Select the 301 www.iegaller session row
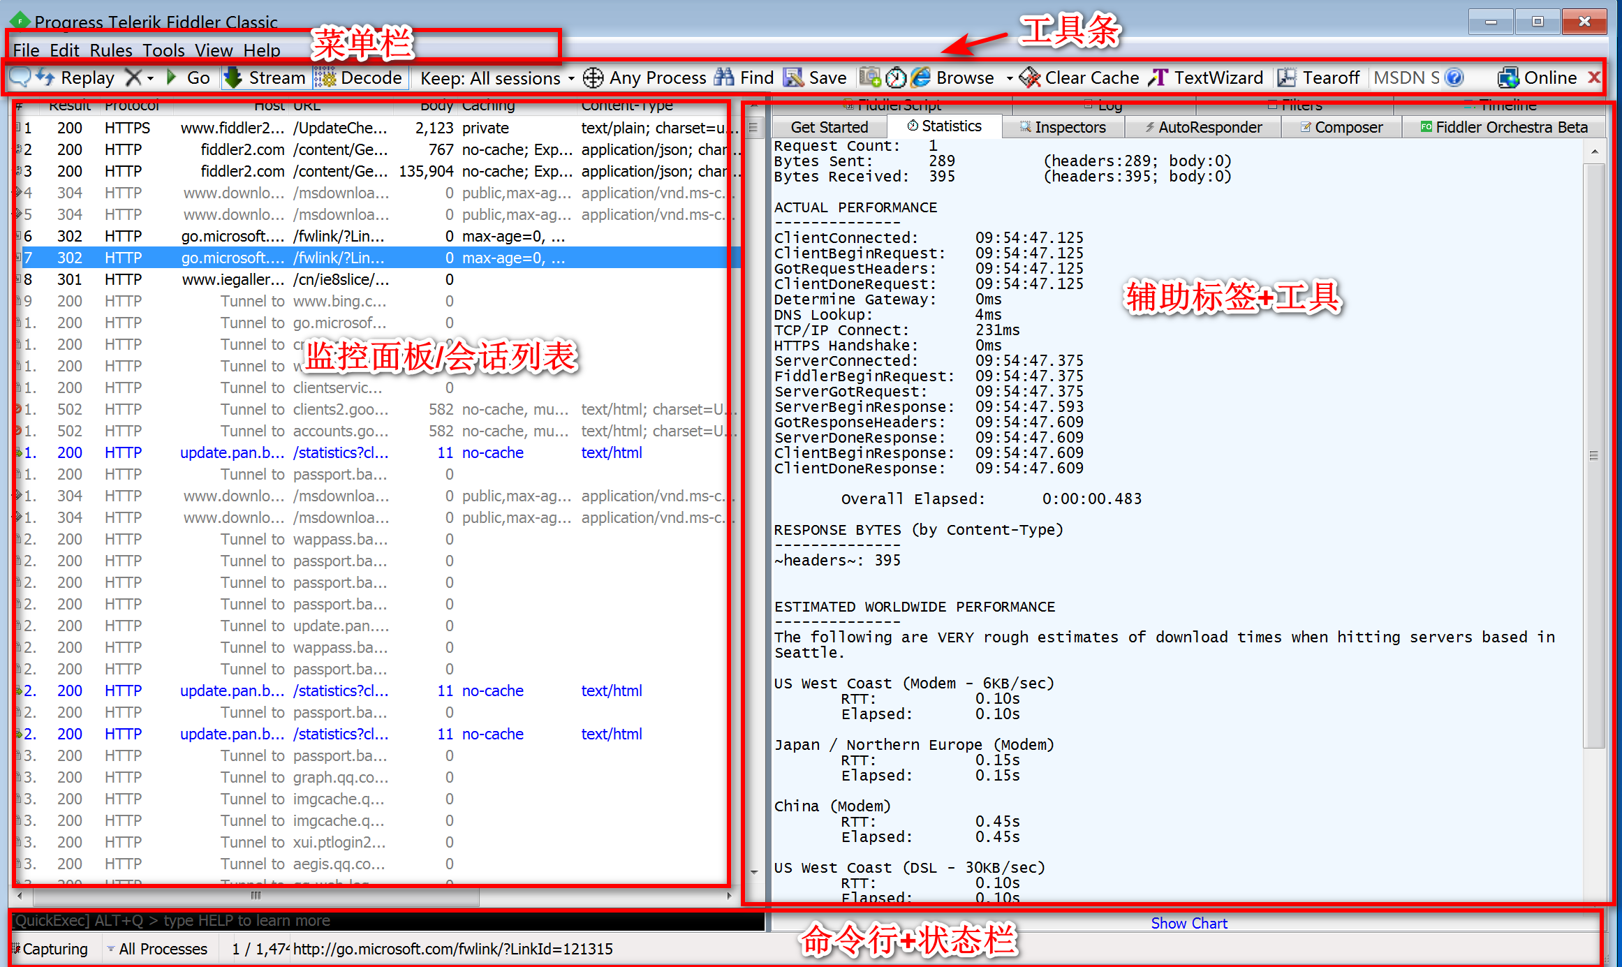This screenshot has width=1622, height=967. [377, 280]
